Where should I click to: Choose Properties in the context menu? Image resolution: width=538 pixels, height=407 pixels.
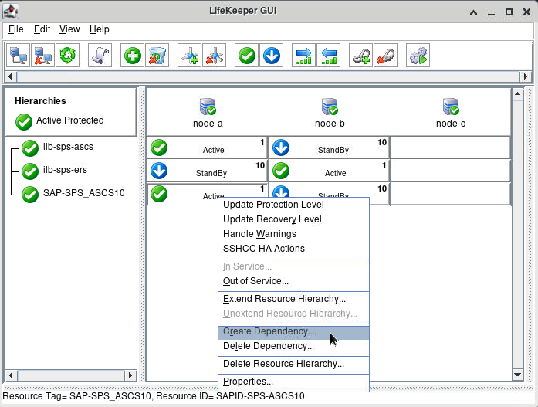point(248,382)
